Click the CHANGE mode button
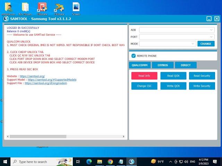This screenshot has width=222, height=166. [206, 44]
